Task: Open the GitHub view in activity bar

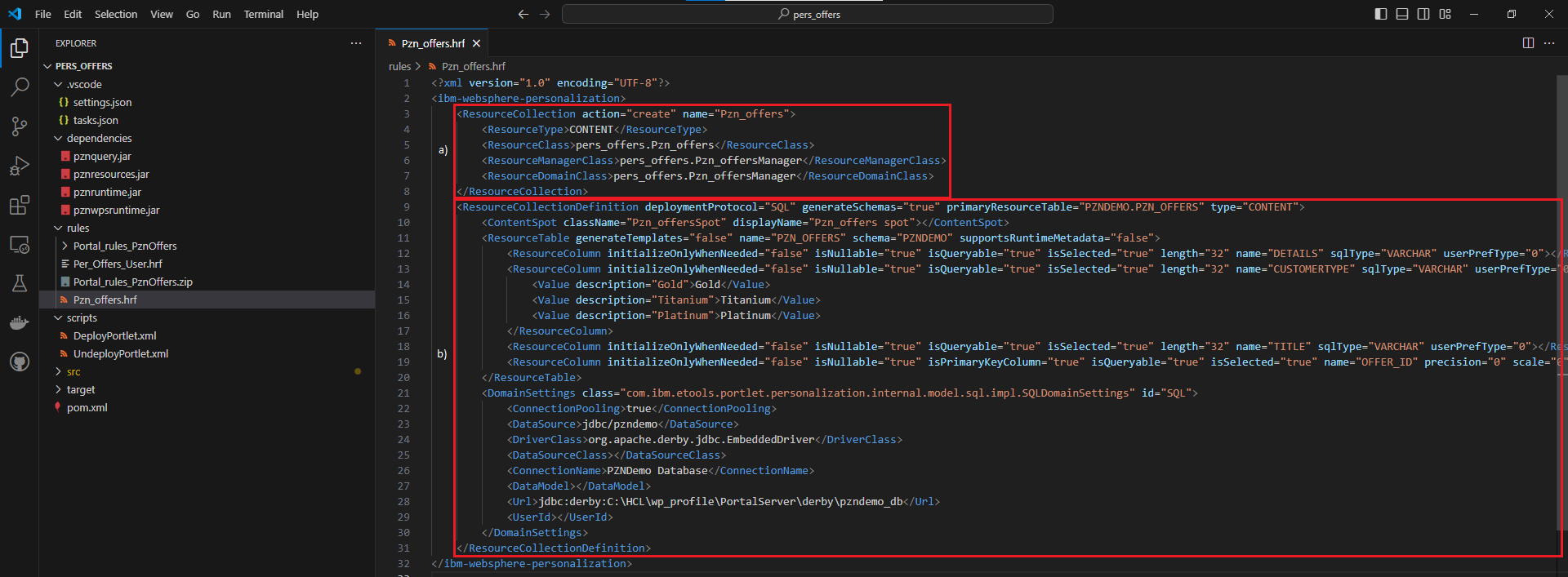Action: [20, 362]
